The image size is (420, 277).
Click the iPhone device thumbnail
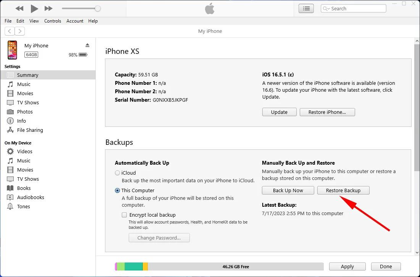(x=12, y=50)
